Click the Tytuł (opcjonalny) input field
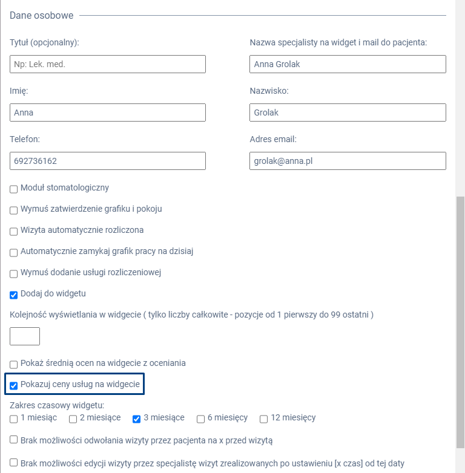This screenshot has width=465, height=473. (x=108, y=64)
